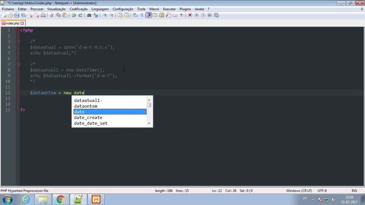Click the Replace toolbar icon
Screen dimensions: 365x205
pos(96,15)
